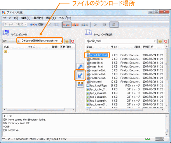The width and height of the screenshot is (171, 143).
Task: Refresh the local folder listing
Action: pos(73,41)
